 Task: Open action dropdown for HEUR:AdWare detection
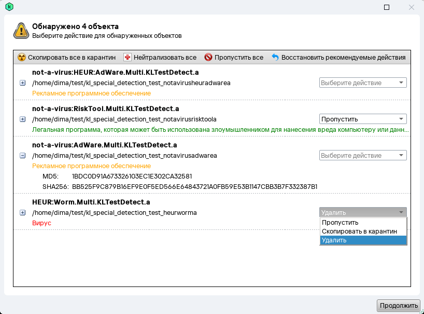tap(362, 83)
